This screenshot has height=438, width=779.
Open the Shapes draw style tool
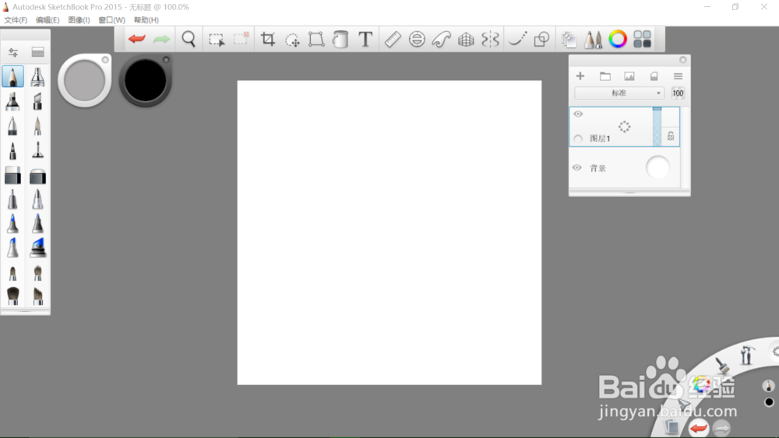coord(541,39)
